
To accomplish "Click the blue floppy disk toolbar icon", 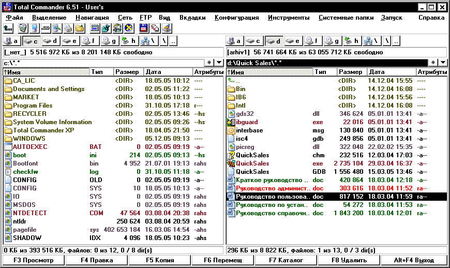I will 144,28.
